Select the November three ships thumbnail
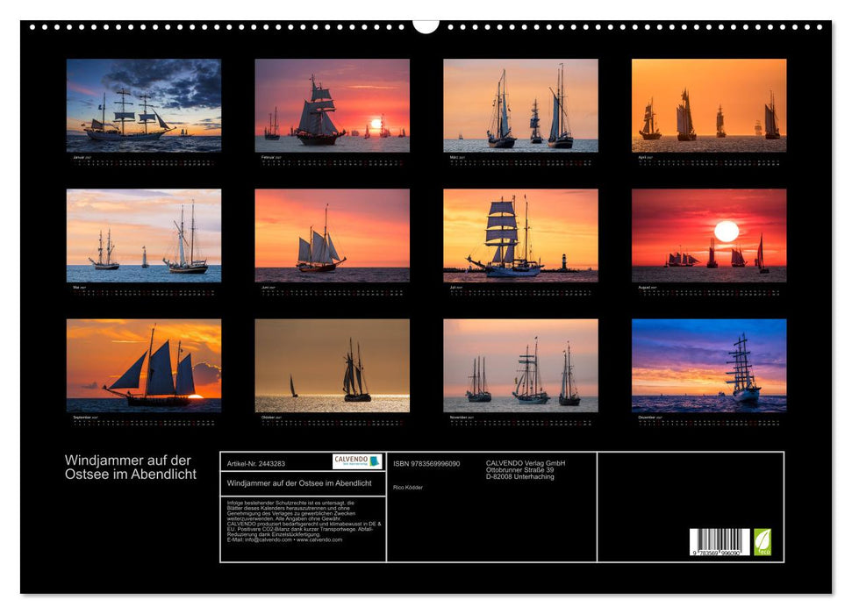The image size is (852, 614). (x=520, y=366)
